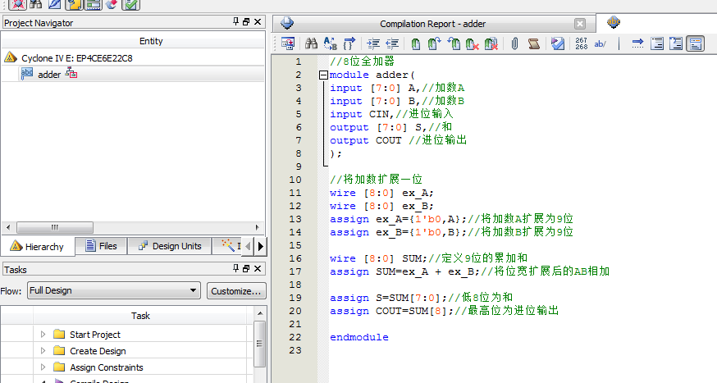Pin the Tasks panel
717x383 pixels.
click(237, 269)
